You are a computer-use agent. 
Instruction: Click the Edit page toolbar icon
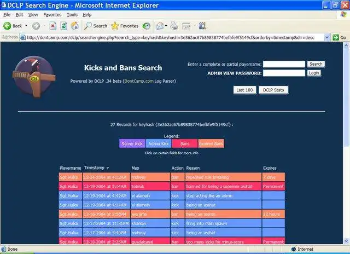point(186,26)
